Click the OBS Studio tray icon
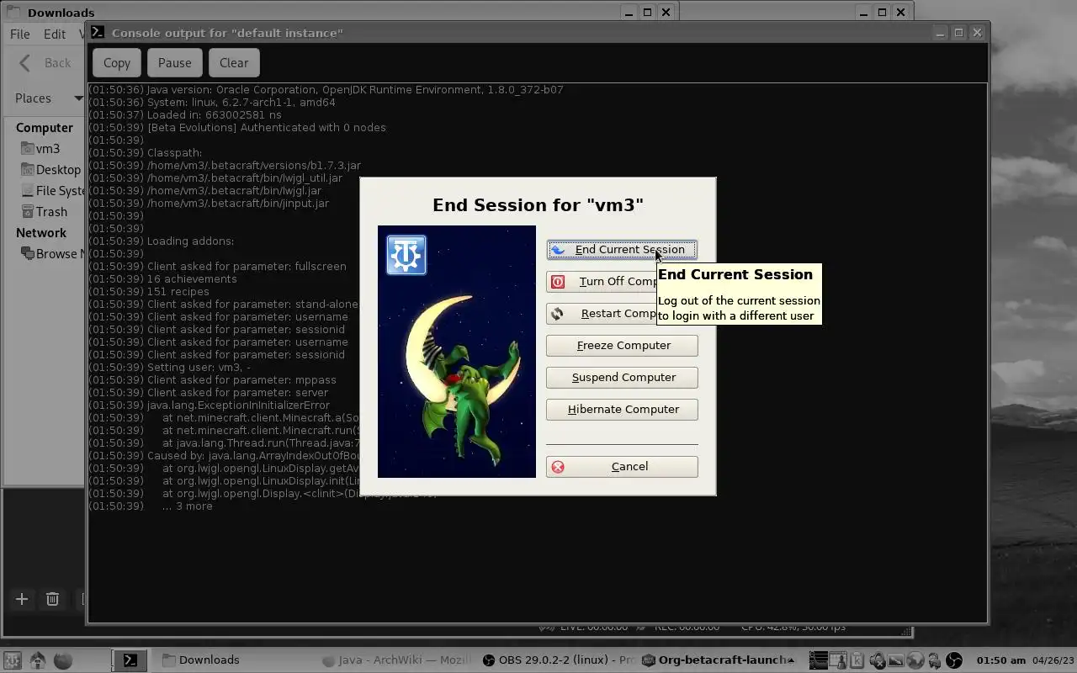 (x=953, y=660)
